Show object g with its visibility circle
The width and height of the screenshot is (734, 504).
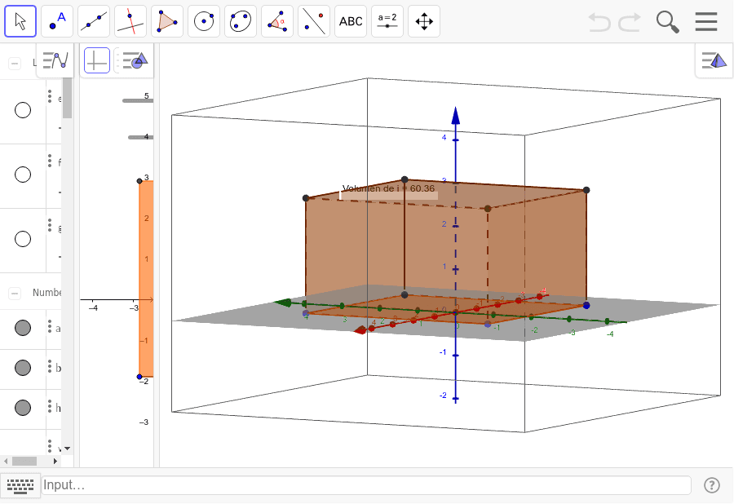click(23, 239)
